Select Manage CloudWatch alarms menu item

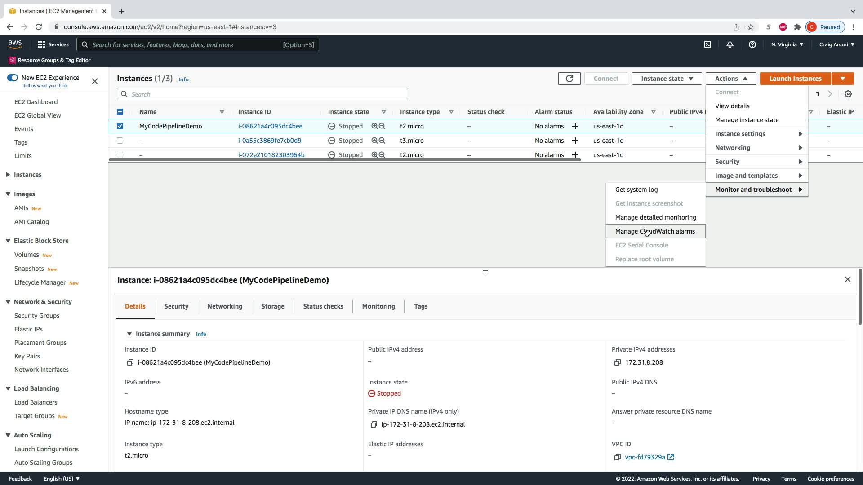[x=655, y=231]
